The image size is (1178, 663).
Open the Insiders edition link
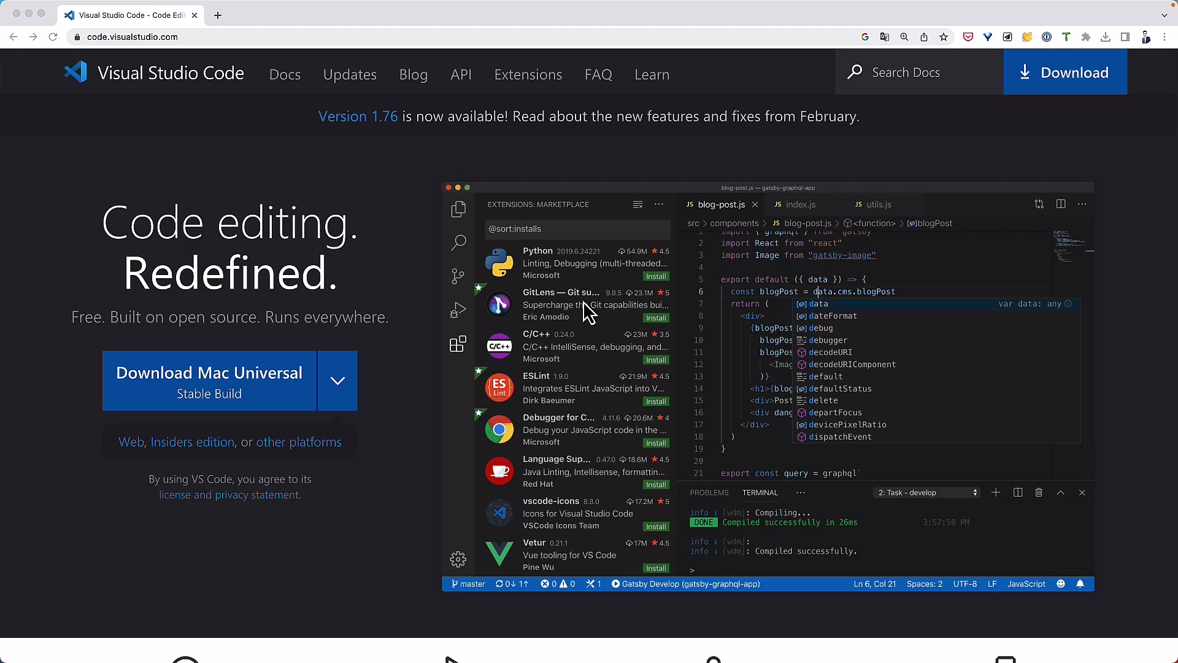click(x=193, y=442)
